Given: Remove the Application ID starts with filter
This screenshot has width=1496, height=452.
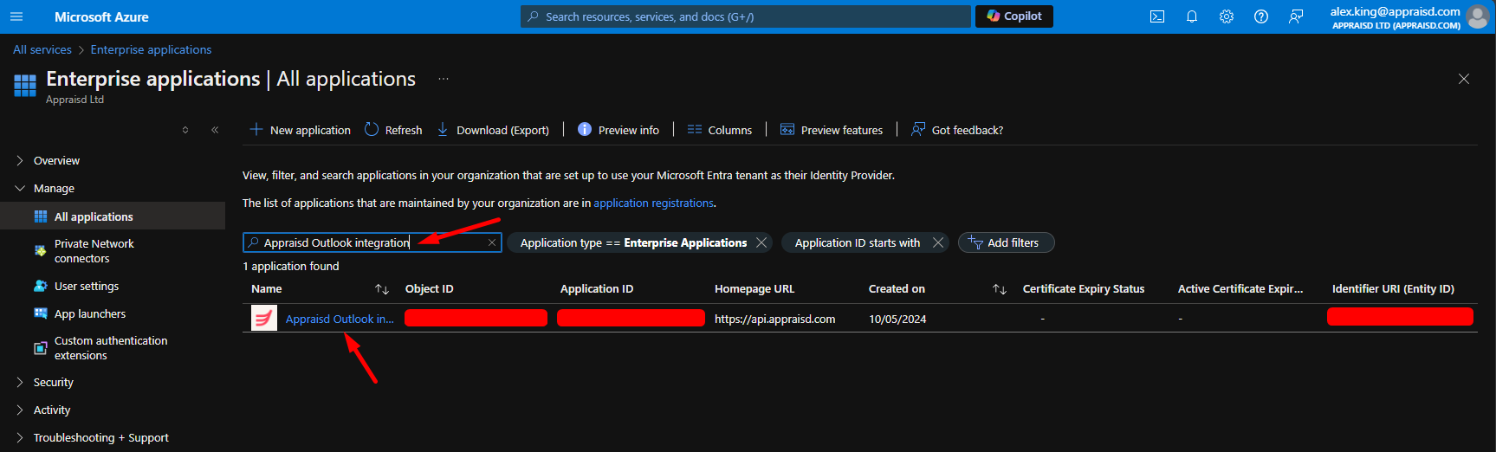Looking at the screenshot, I should point(937,242).
